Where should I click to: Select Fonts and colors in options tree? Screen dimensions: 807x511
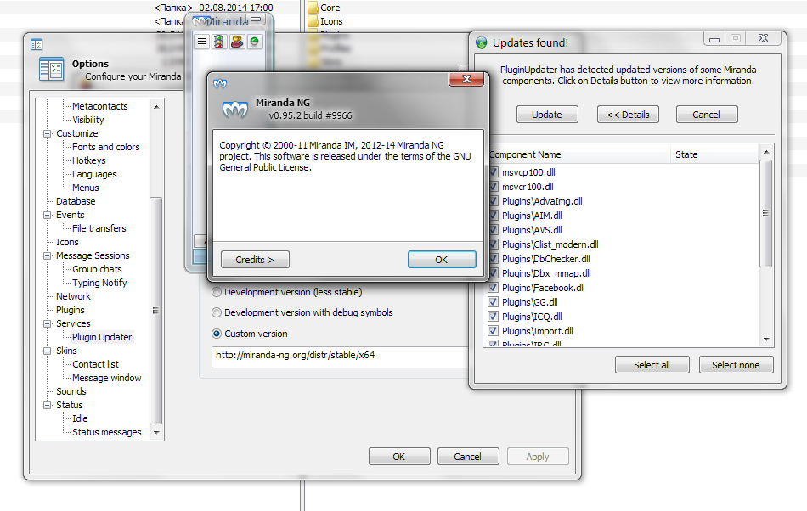click(105, 147)
